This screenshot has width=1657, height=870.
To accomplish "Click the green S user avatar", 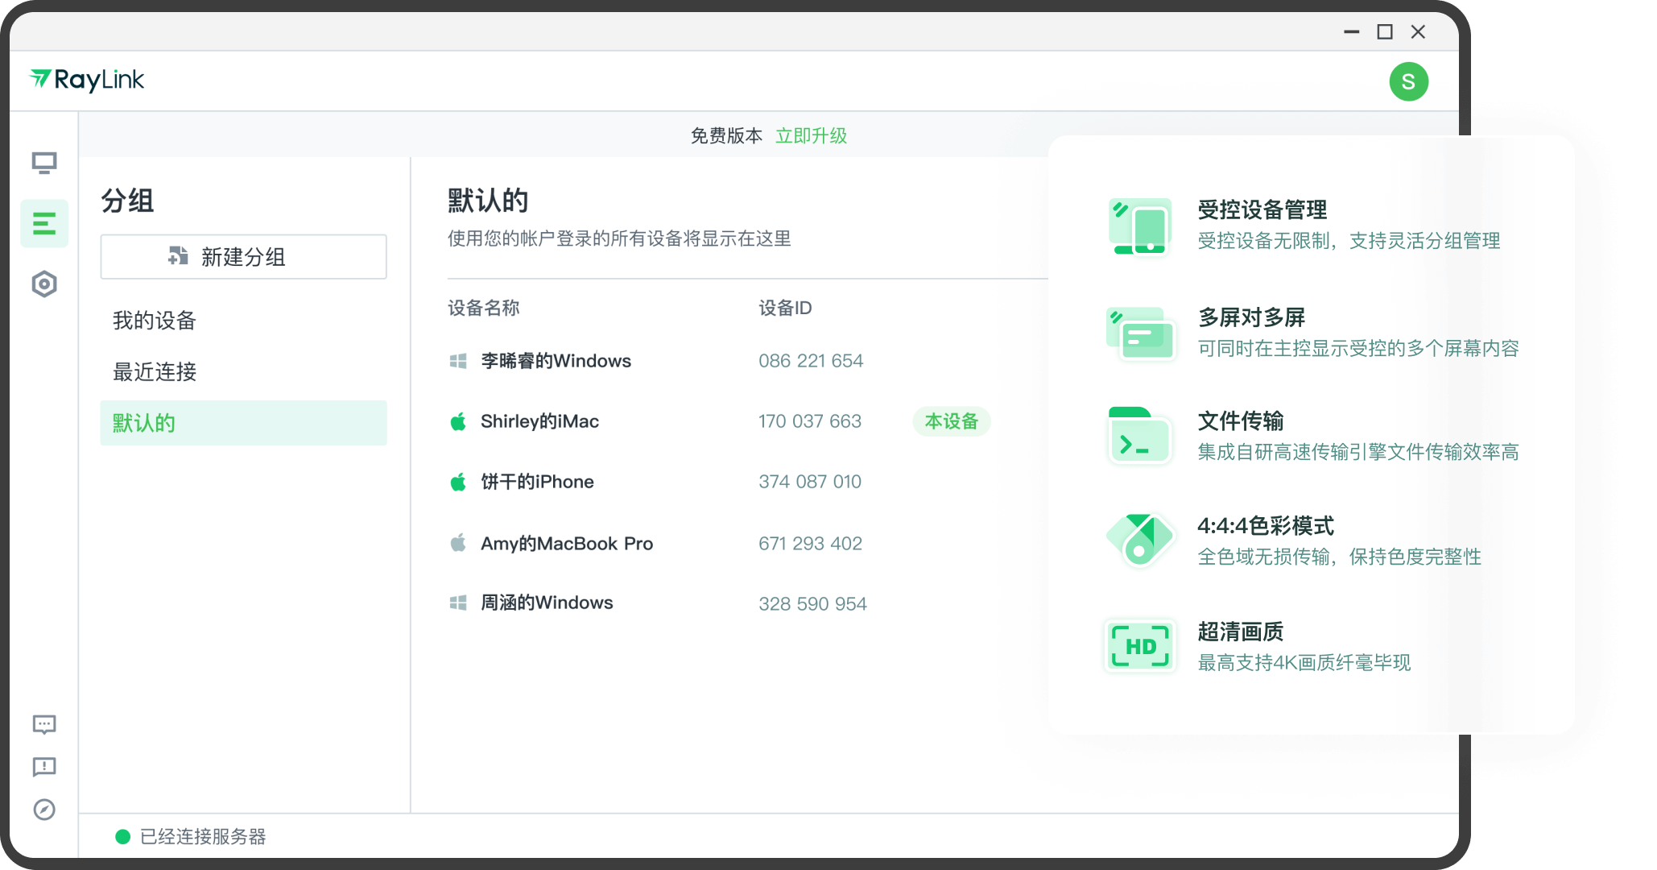I will (1408, 81).
